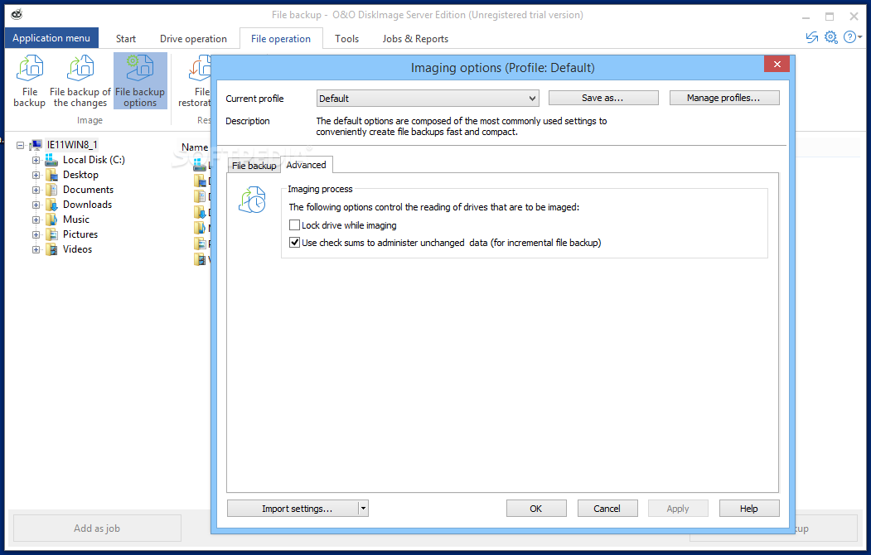Click Cancel in Imaging options dialog
Viewport: 871px width, 555px height.
click(x=607, y=509)
